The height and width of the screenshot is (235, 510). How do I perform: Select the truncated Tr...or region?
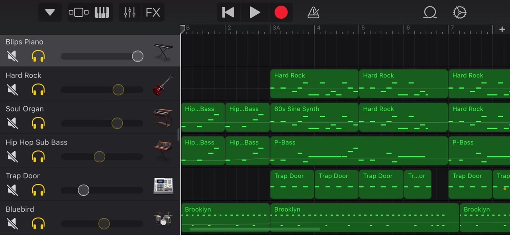click(418, 185)
